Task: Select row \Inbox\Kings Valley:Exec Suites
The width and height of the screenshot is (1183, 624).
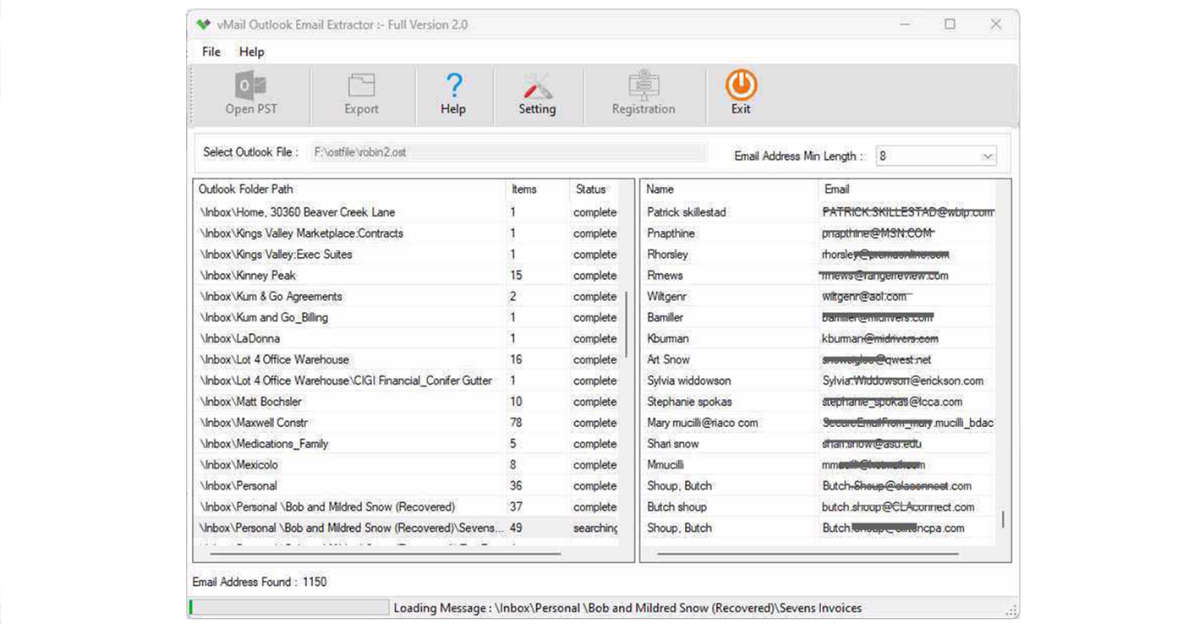Action: (x=407, y=255)
